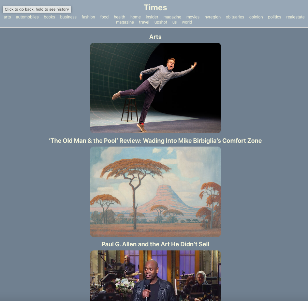Go to the home section
This screenshot has height=301, width=308.
pos(135,17)
